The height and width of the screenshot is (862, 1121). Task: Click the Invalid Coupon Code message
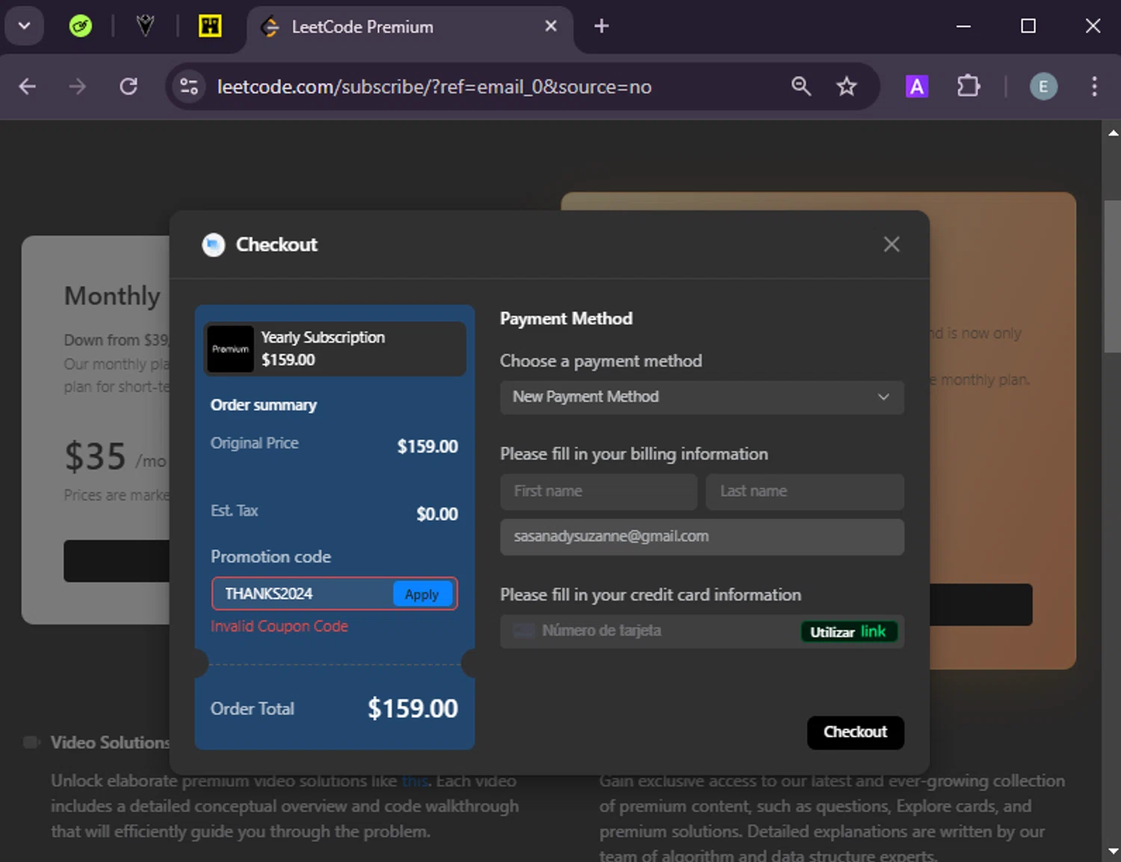click(x=280, y=627)
